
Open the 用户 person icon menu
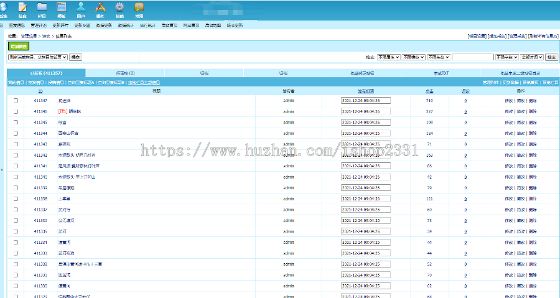coord(81,9)
